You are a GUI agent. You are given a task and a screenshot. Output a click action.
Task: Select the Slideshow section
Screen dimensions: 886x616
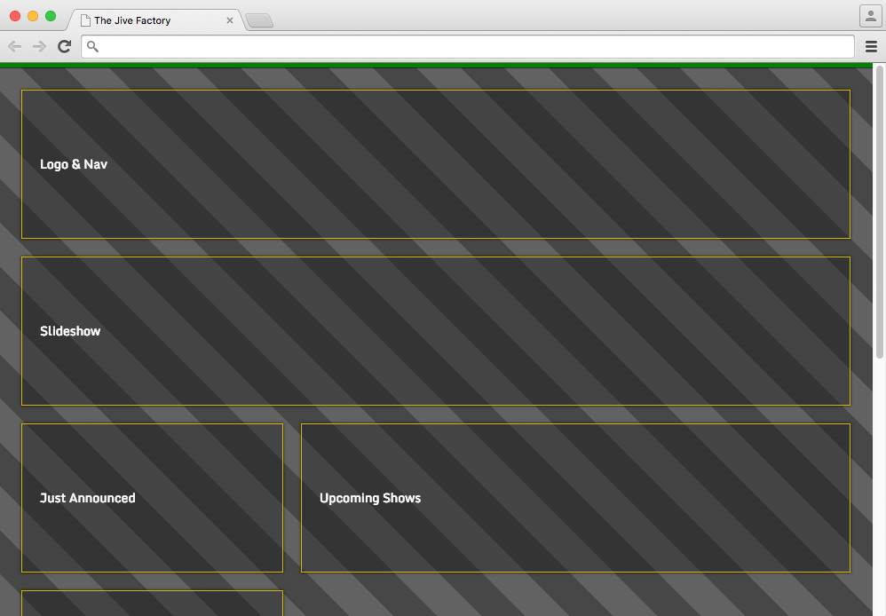[x=435, y=331]
